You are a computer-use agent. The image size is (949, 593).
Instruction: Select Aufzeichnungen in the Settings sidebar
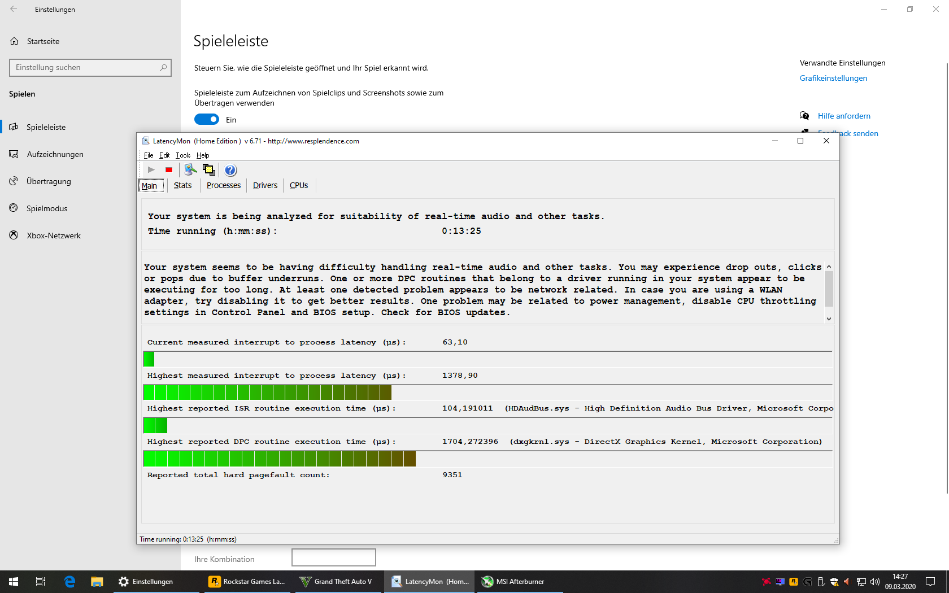[55, 154]
